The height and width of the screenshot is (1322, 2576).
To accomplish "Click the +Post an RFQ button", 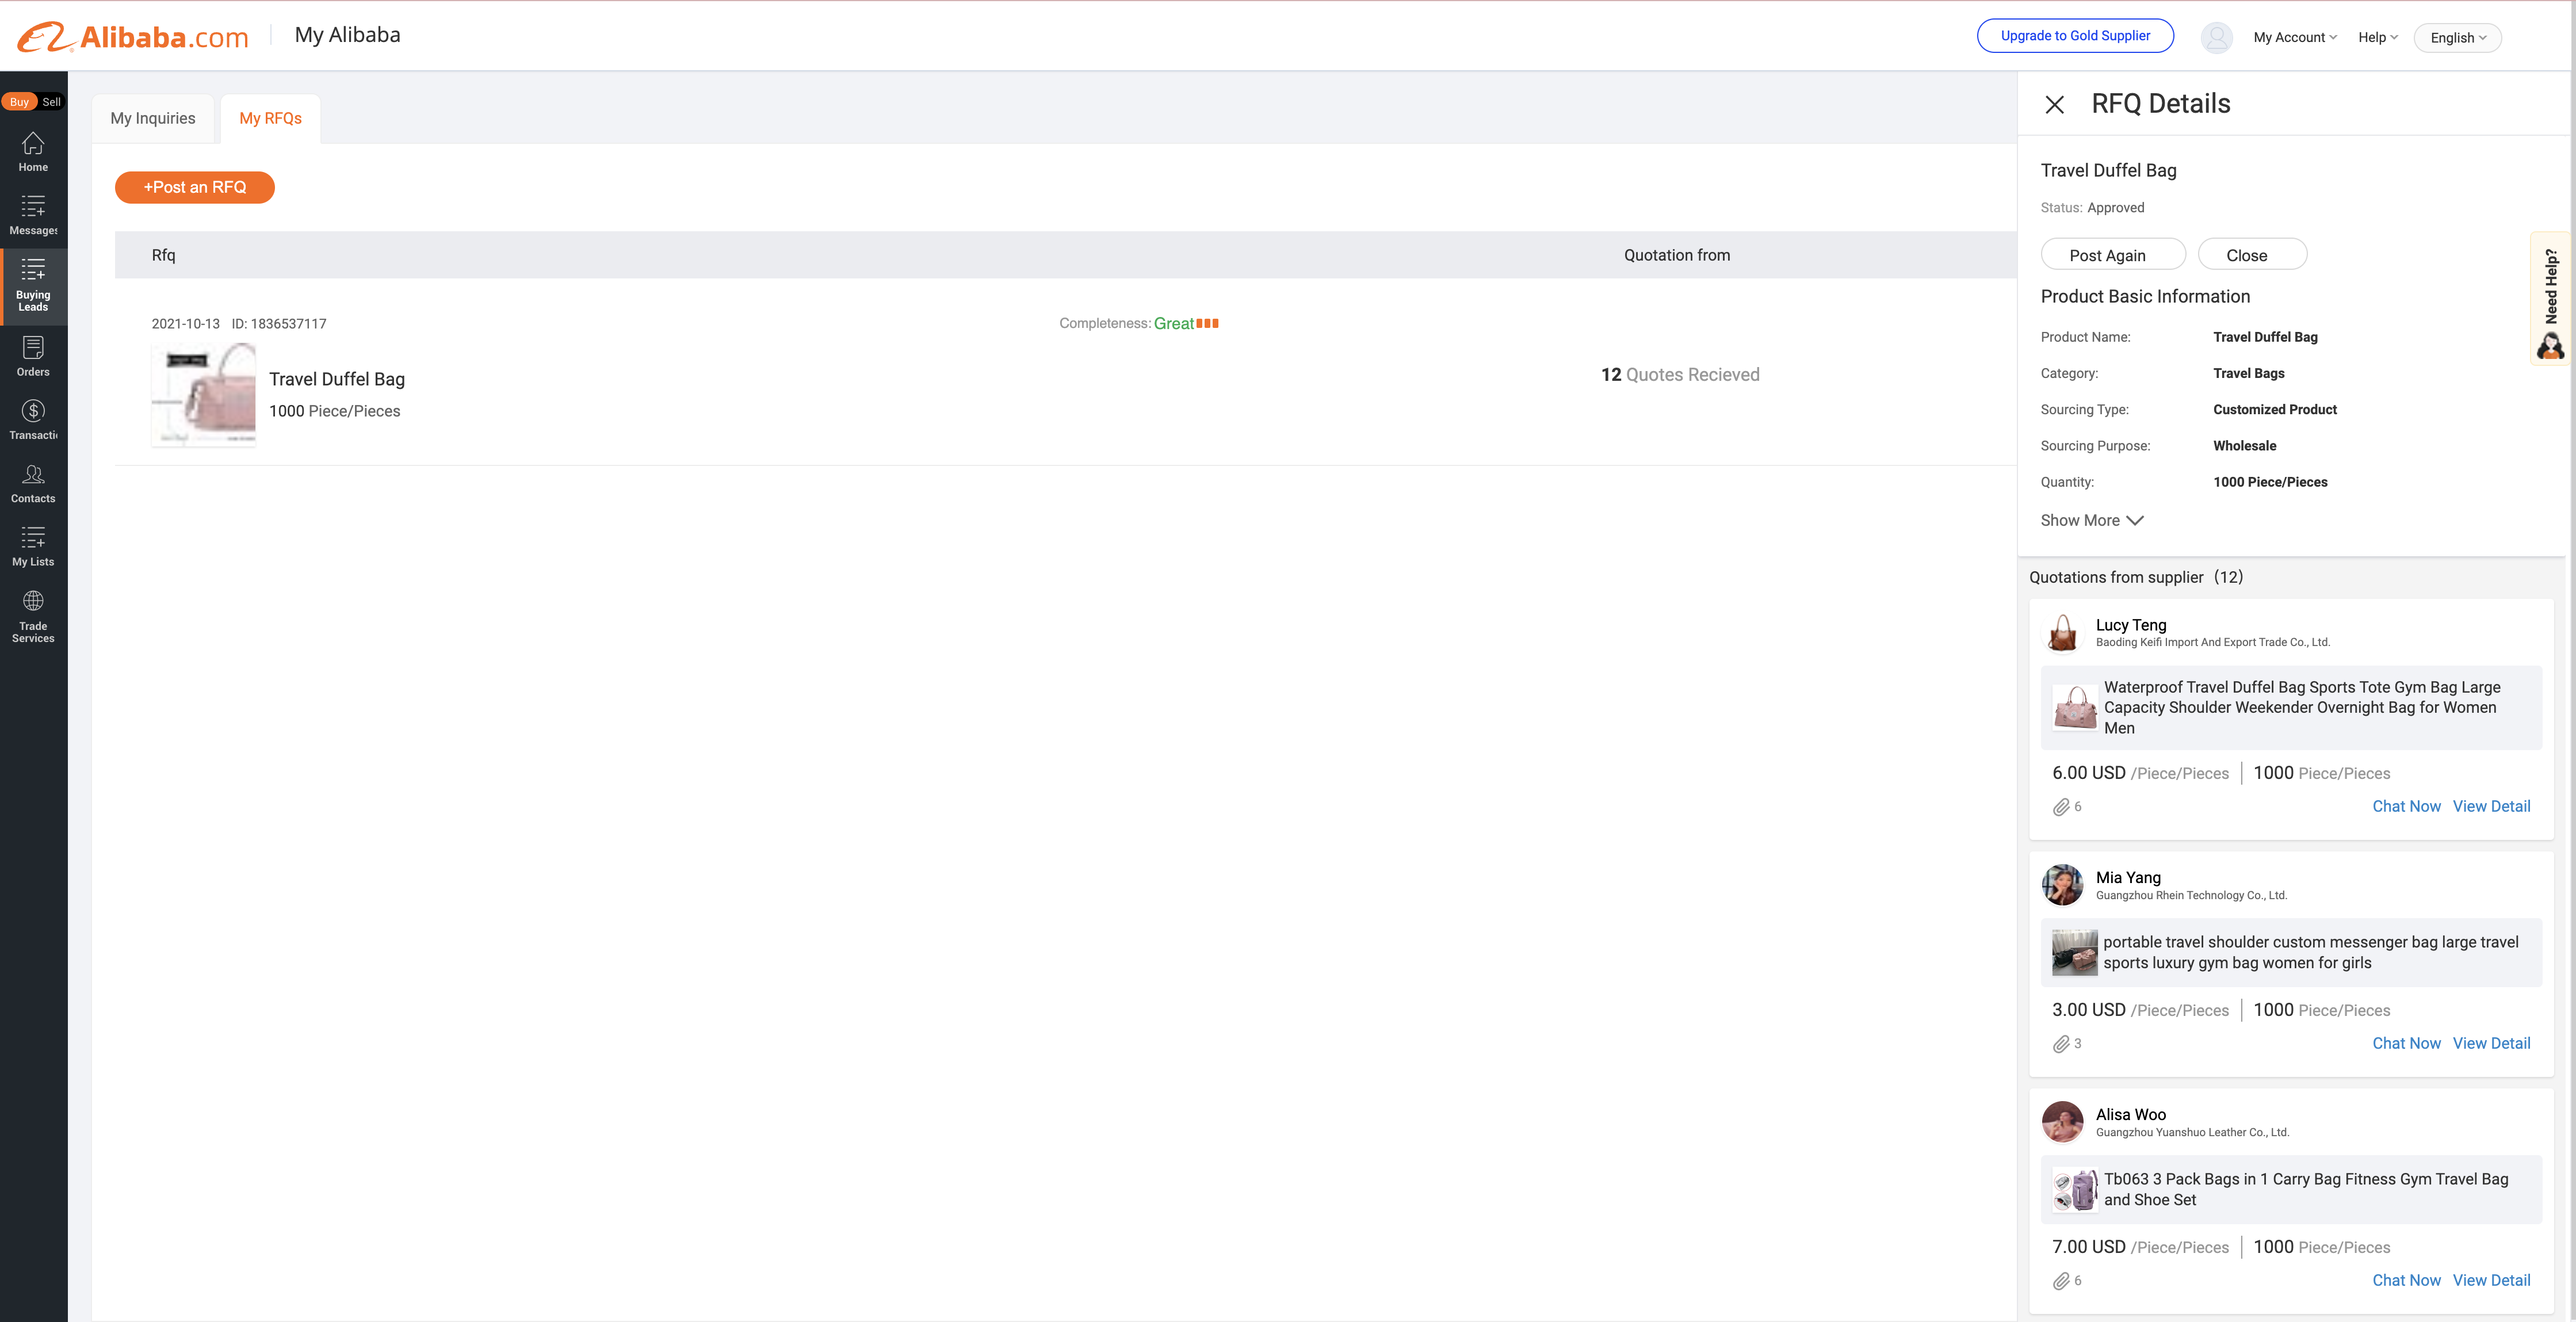I will [195, 187].
